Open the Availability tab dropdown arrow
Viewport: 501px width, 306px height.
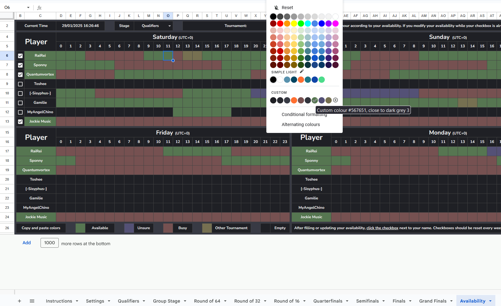coord(490,301)
